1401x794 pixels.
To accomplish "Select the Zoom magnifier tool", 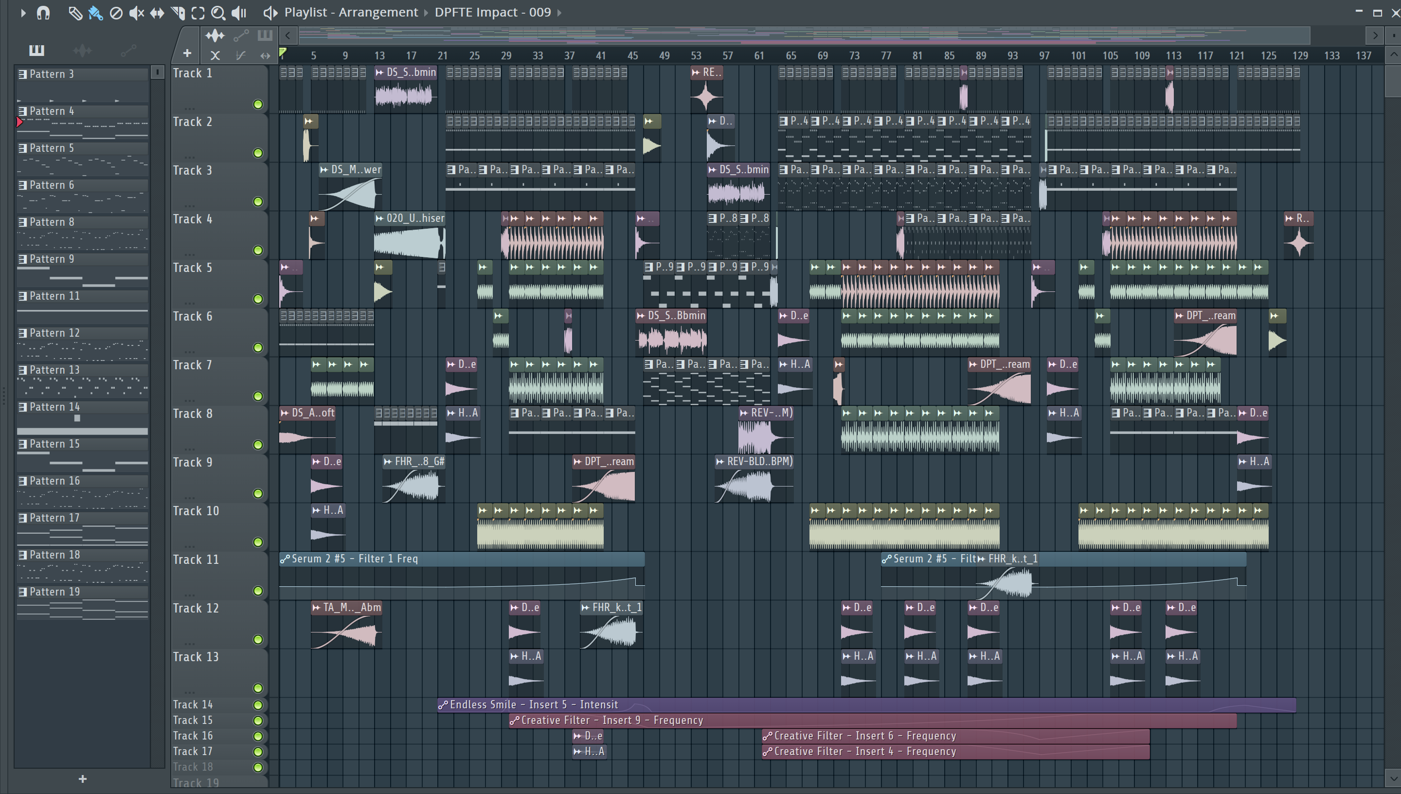I will (218, 13).
